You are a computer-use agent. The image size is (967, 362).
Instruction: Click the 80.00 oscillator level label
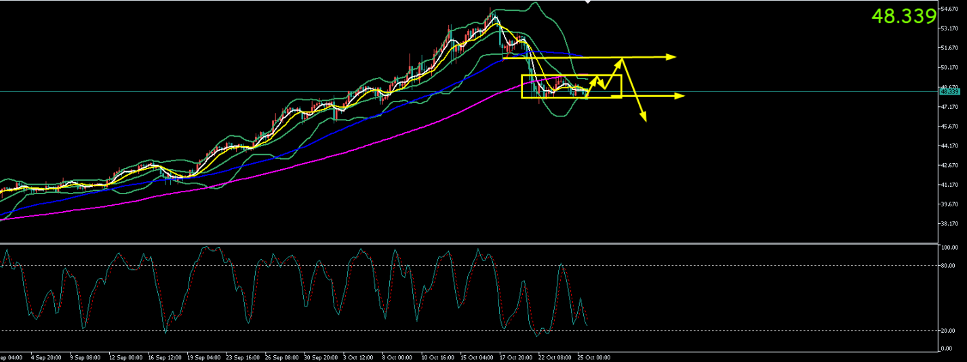click(948, 266)
